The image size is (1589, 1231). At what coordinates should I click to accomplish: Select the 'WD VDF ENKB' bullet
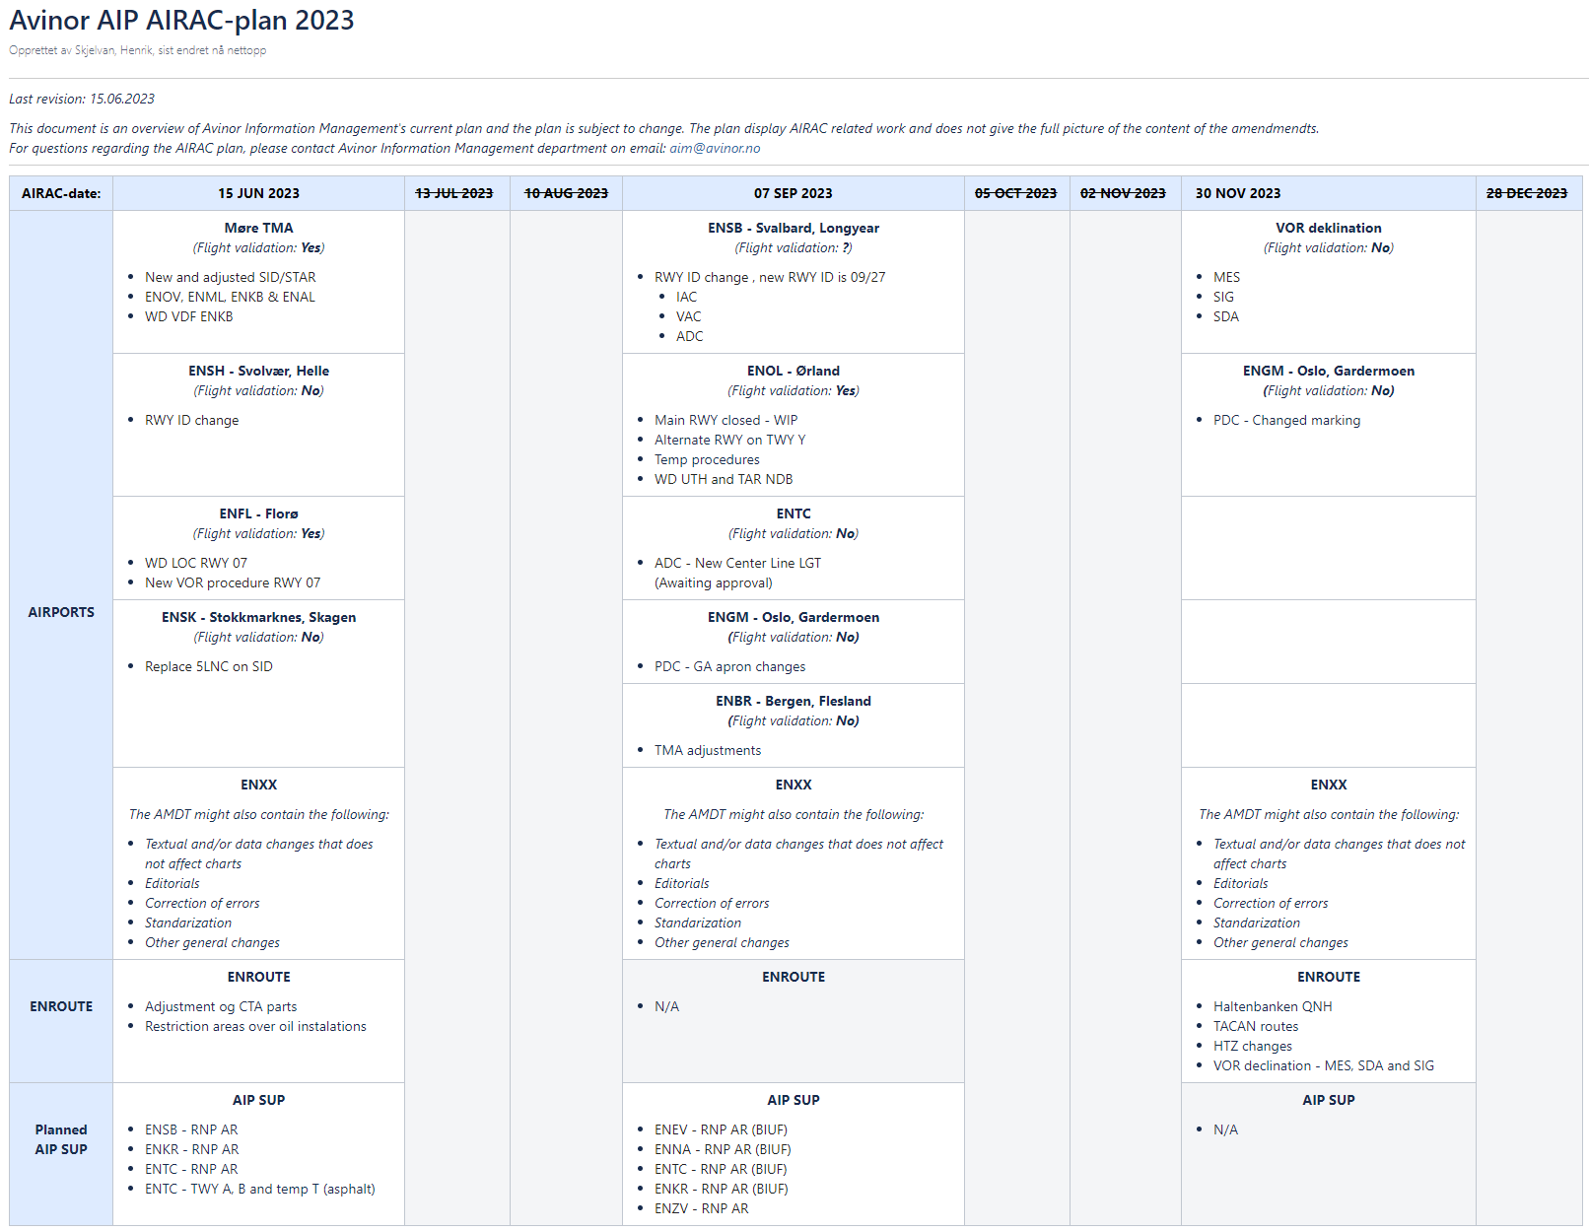[189, 316]
